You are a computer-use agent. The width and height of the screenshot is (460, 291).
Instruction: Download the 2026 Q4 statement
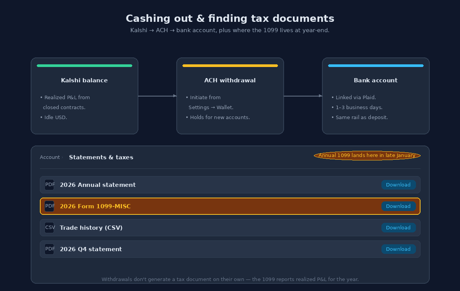398,249
